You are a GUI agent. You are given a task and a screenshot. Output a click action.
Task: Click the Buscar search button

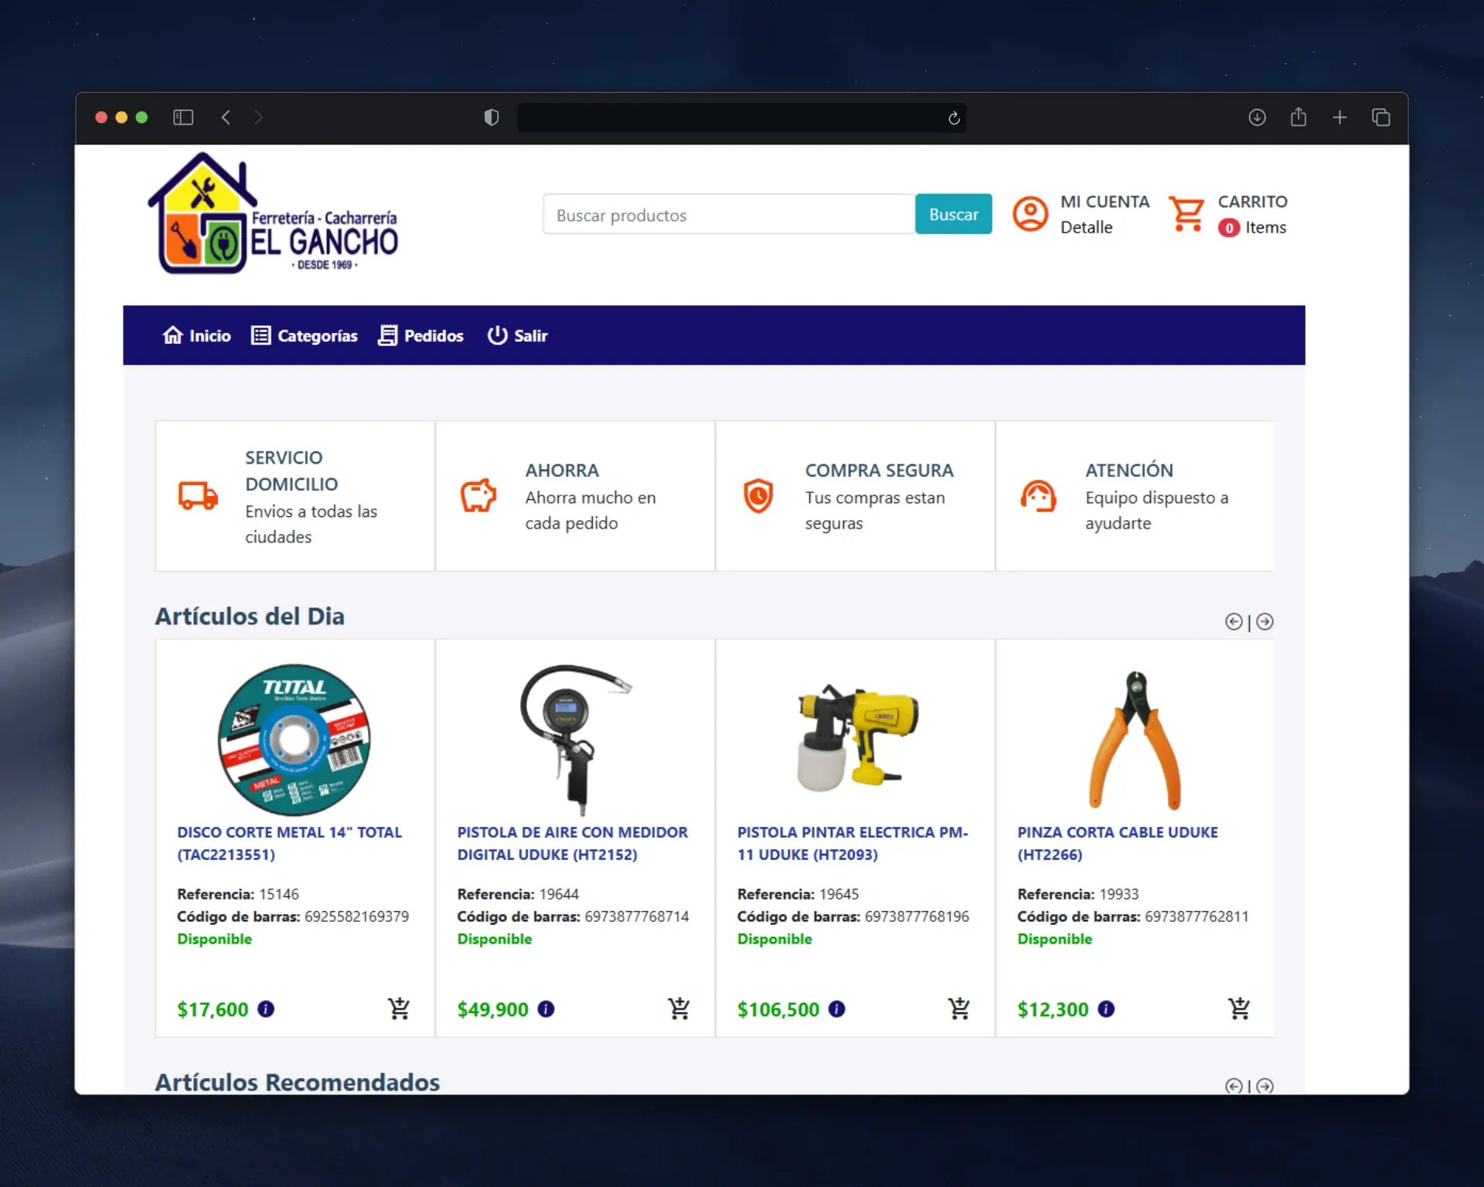953,214
